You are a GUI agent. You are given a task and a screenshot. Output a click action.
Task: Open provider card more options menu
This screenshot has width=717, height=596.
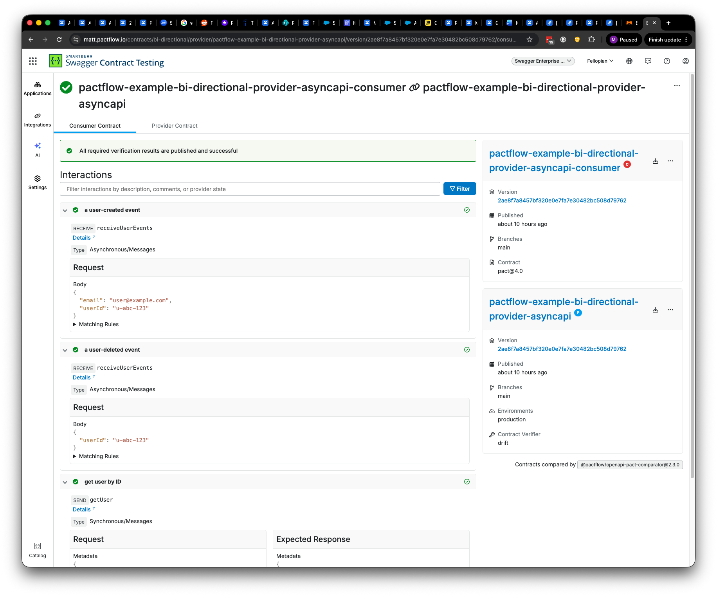click(x=670, y=310)
